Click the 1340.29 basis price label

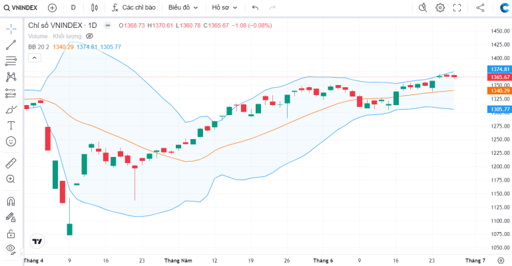coord(499,90)
